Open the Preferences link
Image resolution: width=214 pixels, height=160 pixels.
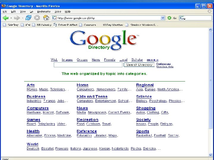(163, 64)
